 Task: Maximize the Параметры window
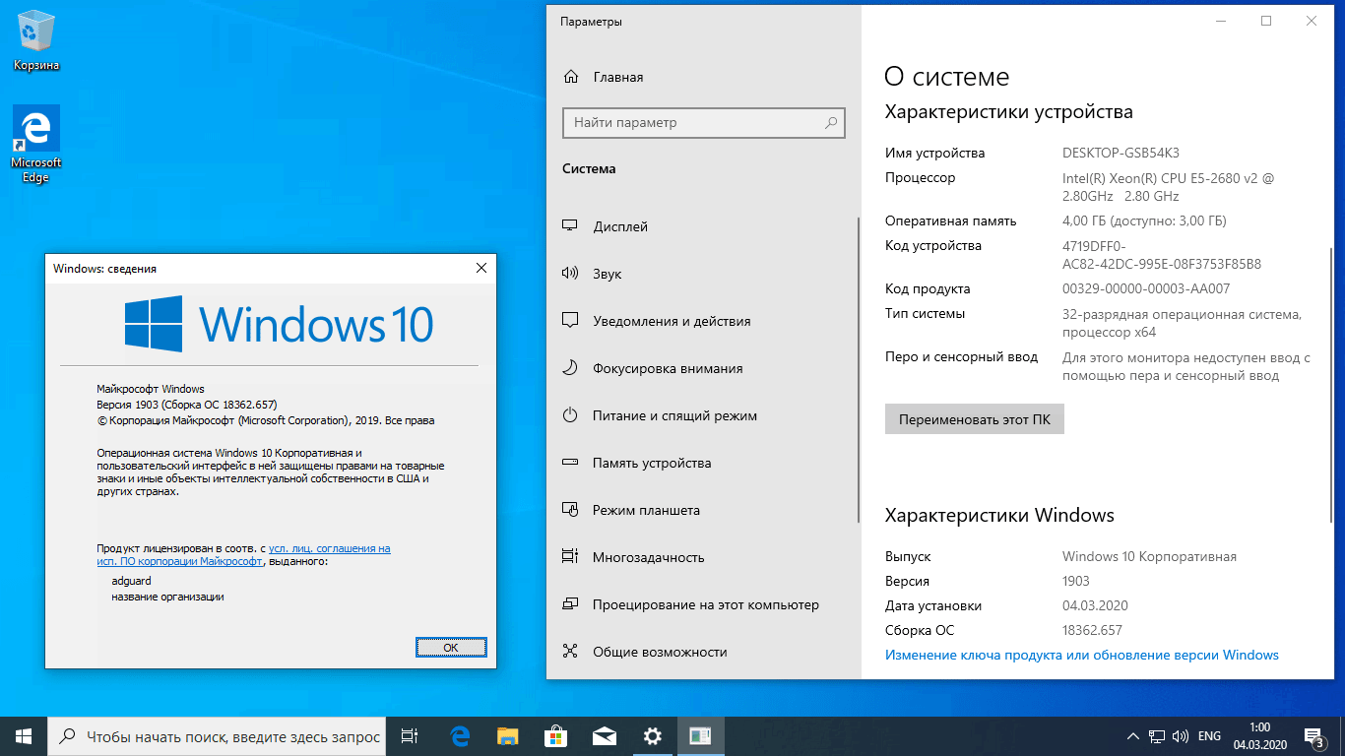tap(1266, 21)
